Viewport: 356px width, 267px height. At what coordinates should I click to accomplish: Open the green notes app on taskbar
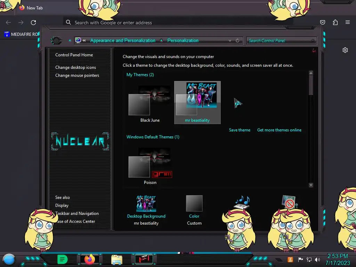tap(63, 259)
